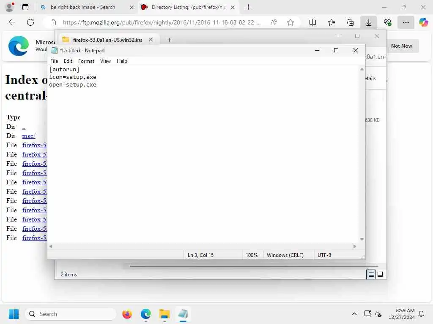The image size is (433, 324).
Task: Click the 100% zoom status entry
Action: click(252, 255)
